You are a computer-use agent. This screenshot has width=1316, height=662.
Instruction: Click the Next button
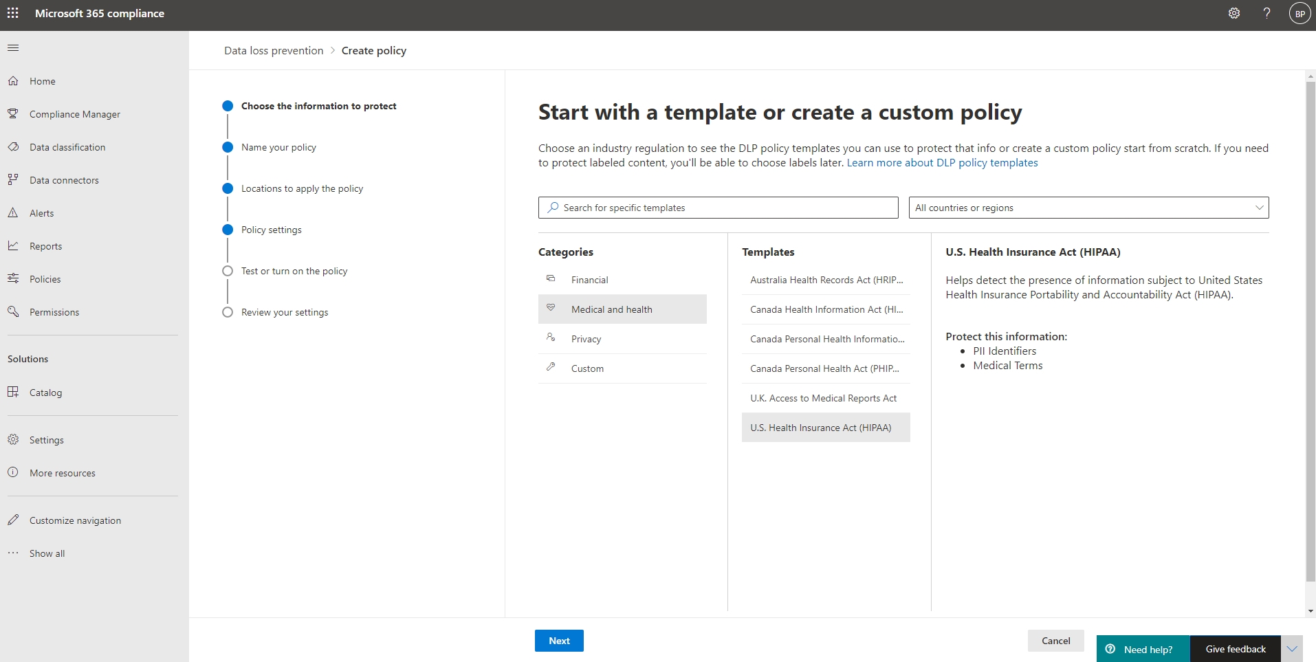pyautogui.click(x=559, y=640)
